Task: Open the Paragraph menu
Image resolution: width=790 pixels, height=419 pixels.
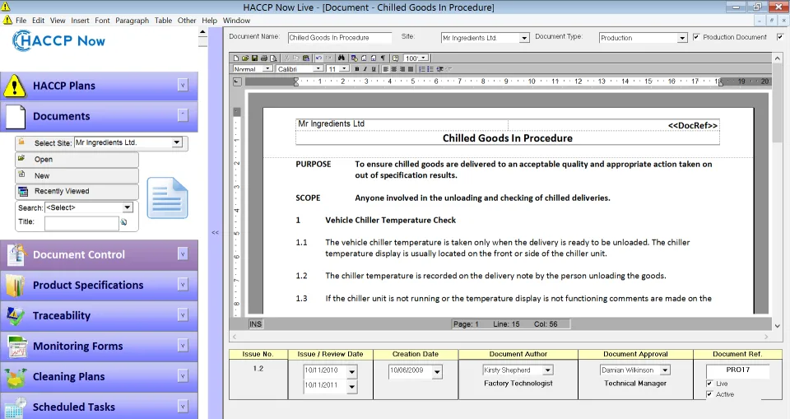Action: tap(132, 21)
